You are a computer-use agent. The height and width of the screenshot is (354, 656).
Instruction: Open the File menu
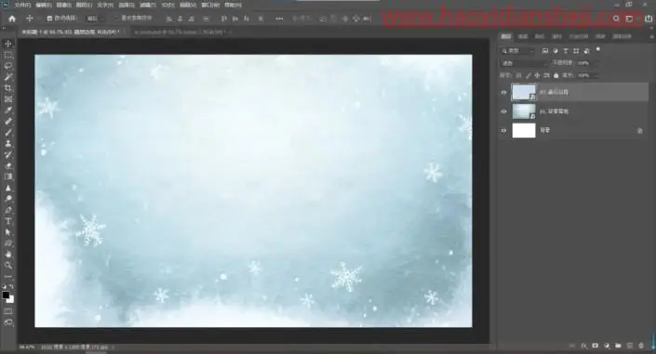click(22, 5)
